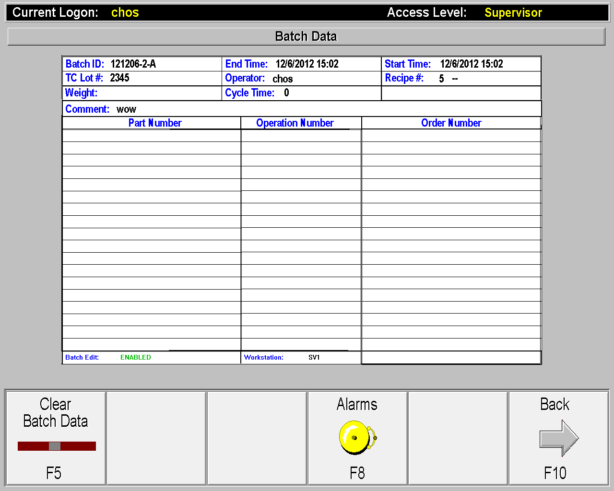
Task: Click the Order Number column header
Action: 451,123
